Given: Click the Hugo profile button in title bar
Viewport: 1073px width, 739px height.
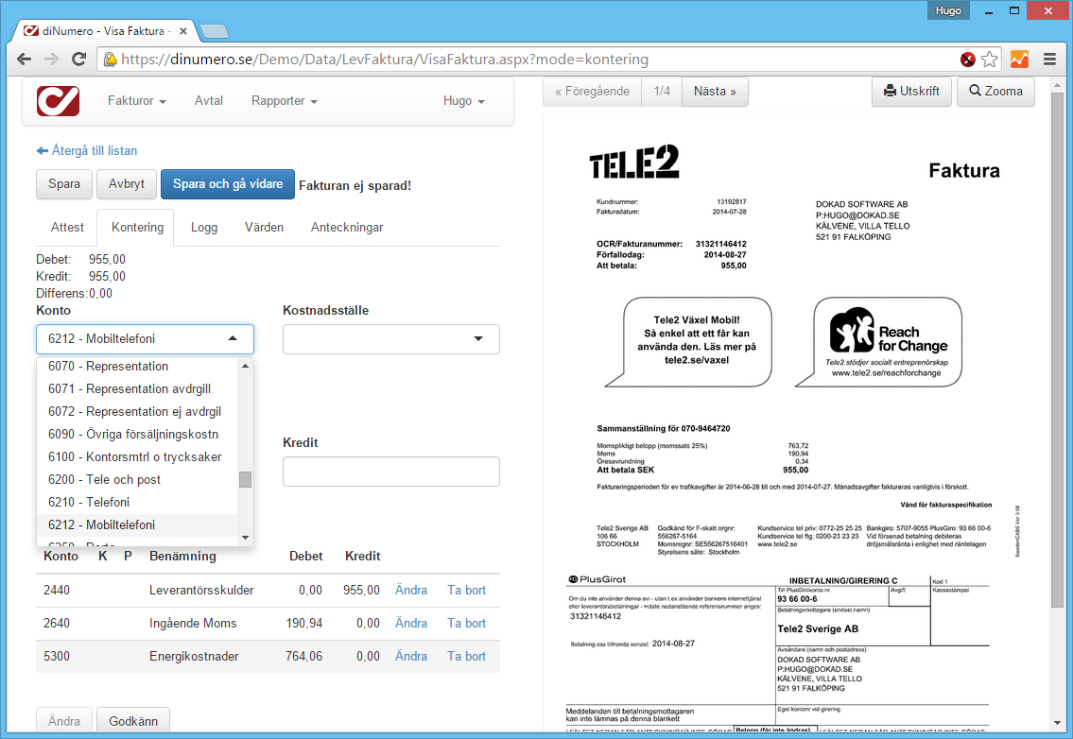Looking at the screenshot, I should pos(948,10).
